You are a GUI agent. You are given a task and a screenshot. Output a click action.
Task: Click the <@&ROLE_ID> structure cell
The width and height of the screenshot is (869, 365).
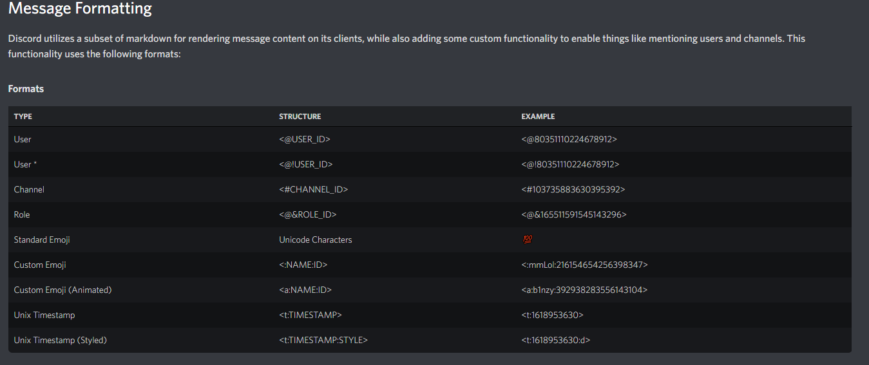(307, 214)
